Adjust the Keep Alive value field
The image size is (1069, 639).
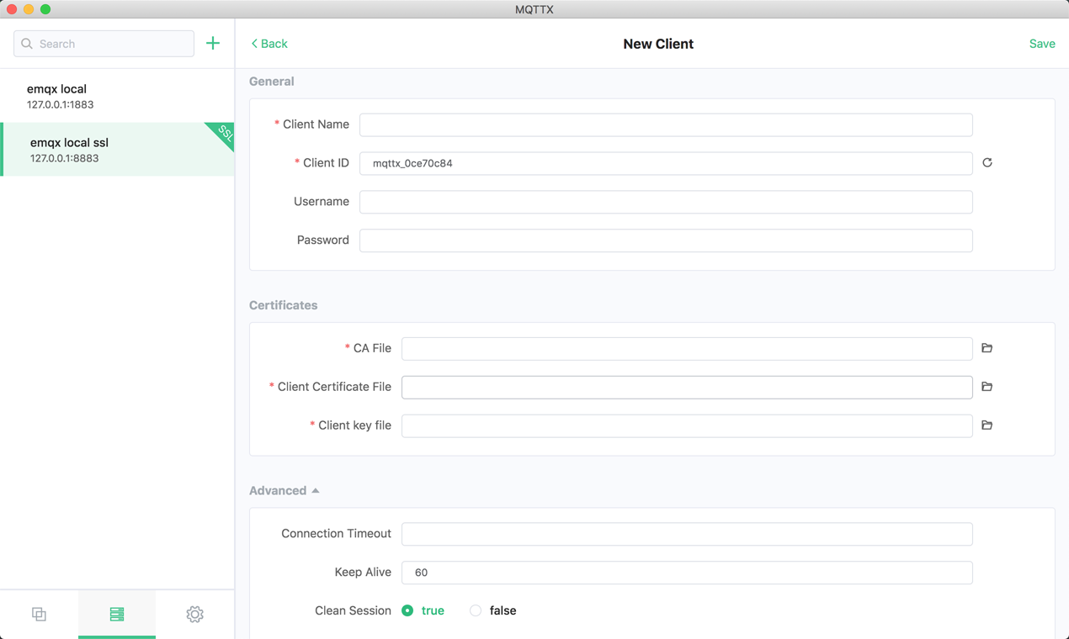click(686, 572)
